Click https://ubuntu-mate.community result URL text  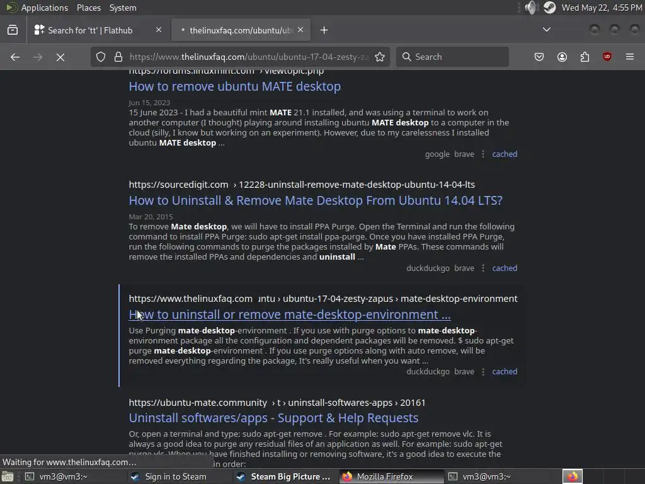click(x=198, y=403)
